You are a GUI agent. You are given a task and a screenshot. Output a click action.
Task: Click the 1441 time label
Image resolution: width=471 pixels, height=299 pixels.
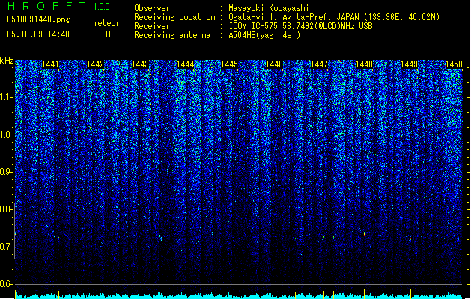coord(50,64)
